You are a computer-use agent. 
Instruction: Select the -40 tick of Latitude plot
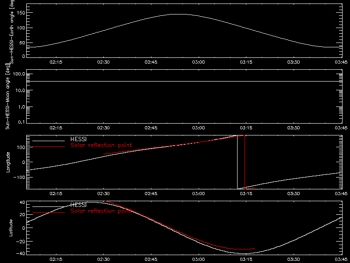pos(21,254)
